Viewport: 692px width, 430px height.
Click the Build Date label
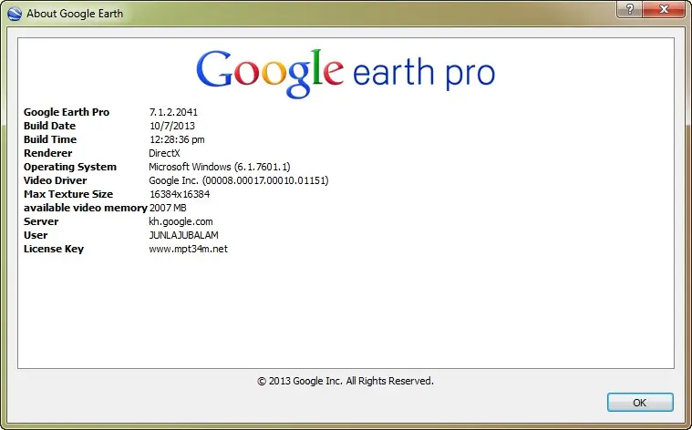pos(49,126)
